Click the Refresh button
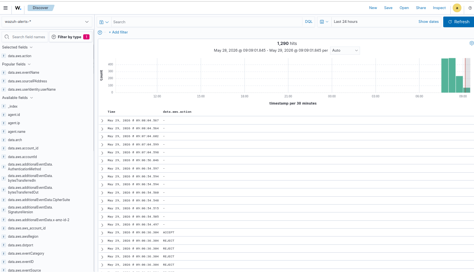474x272 pixels. pos(459,22)
